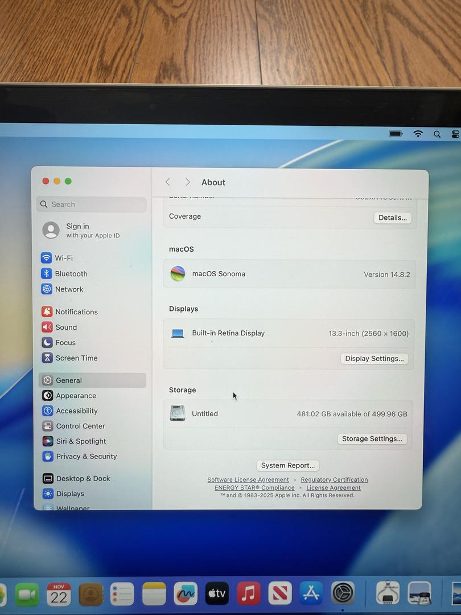
Task: Open Spotlight search in menu bar
Action: click(x=437, y=134)
